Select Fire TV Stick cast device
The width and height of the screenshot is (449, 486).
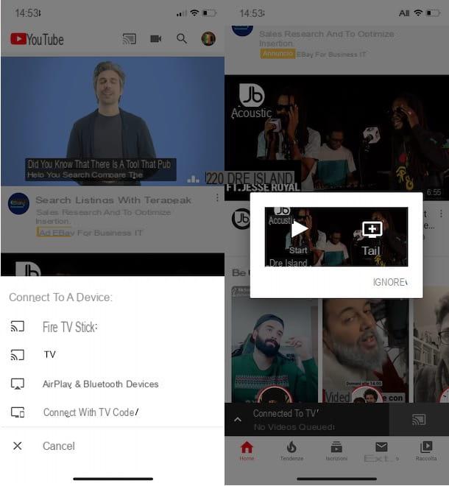[112, 327]
